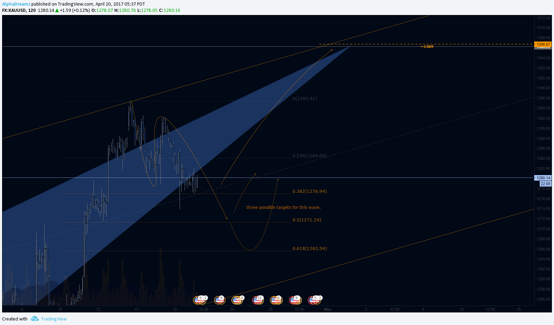The width and height of the screenshot is (554, 325).
Task: Click the May label on time axis
Action: click(x=328, y=309)
